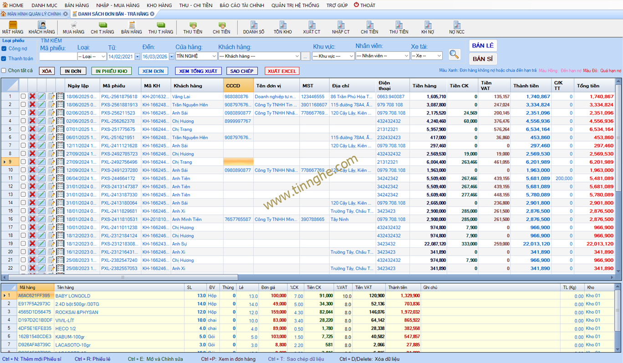This screenshot has height=363, width=623.
Task: Click the BÁN LẺ button
Action: pyautogui.click(x=483, y=46)
